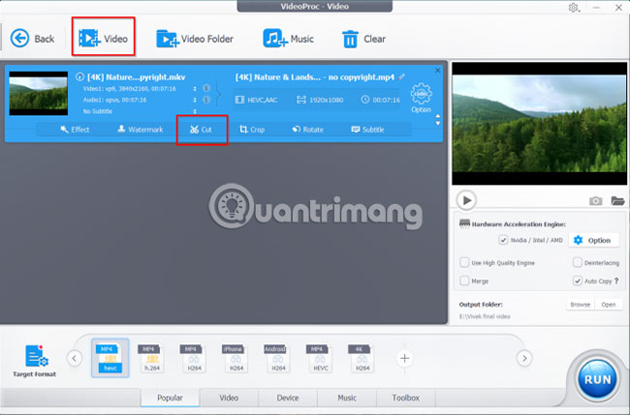Select the Android H264 preset
The height and width of the screenshot is (415, 630).
pyautogui.click(x=277, y=358)
